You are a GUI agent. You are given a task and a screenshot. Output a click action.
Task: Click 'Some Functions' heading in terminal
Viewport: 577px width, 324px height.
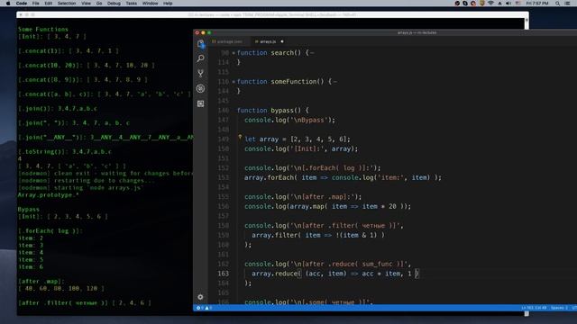click(43, 30)
